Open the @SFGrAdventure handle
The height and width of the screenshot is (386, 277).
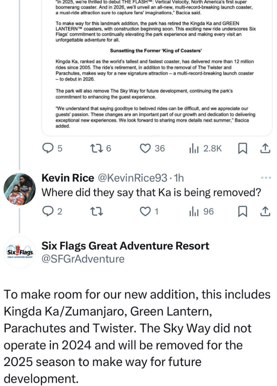click(83, 259)
